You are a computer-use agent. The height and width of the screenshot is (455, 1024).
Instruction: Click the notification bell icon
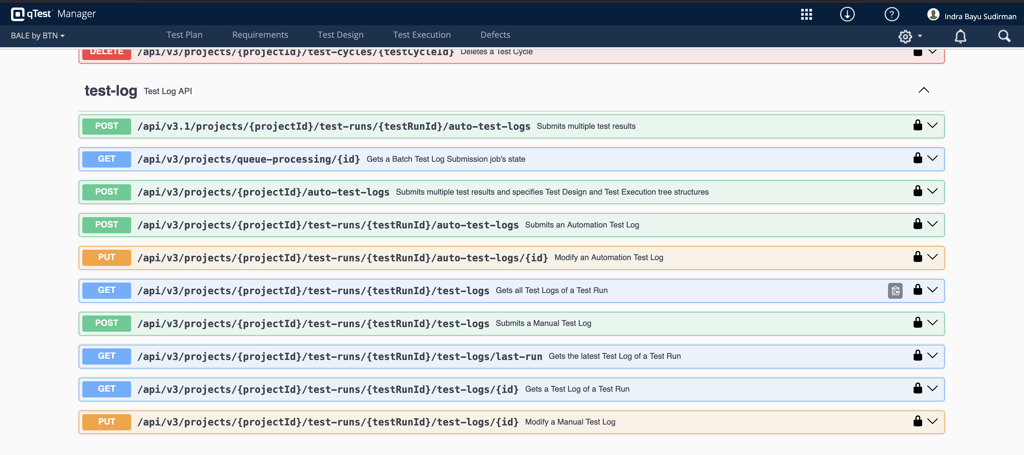pyautogui.click(x=961, y=36)
